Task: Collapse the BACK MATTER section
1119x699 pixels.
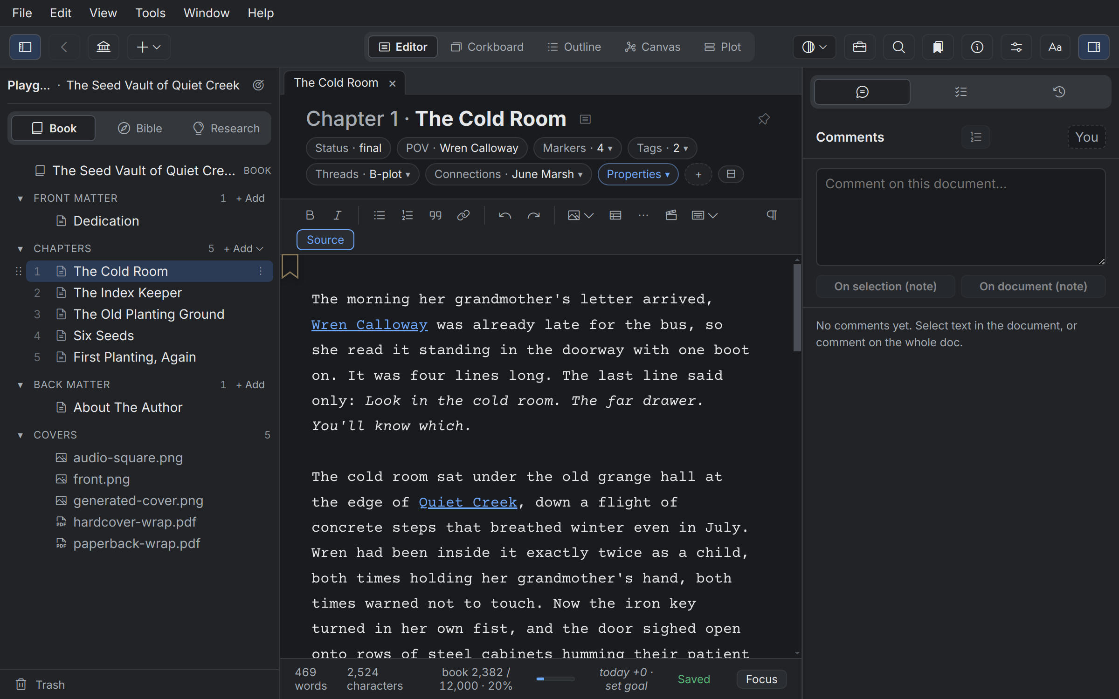Action: [x=20, y=385]
